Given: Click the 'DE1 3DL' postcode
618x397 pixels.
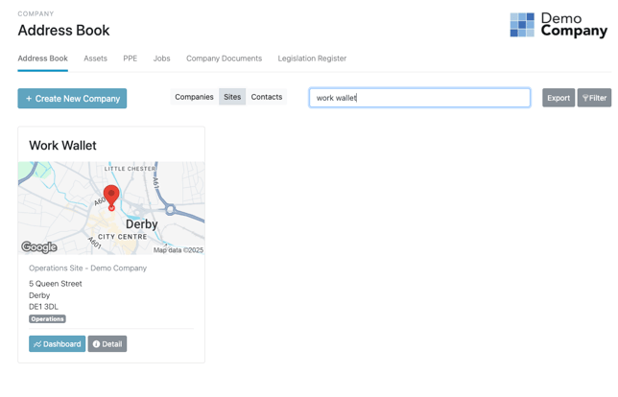Looking at the screenshot, I should pos(43,307).
